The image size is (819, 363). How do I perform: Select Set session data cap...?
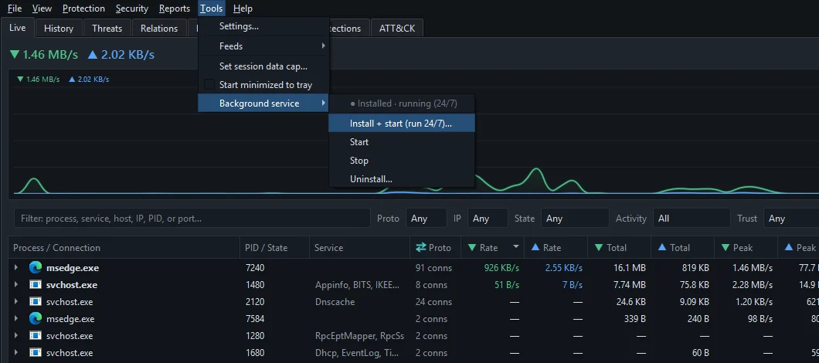click(263, 66)
